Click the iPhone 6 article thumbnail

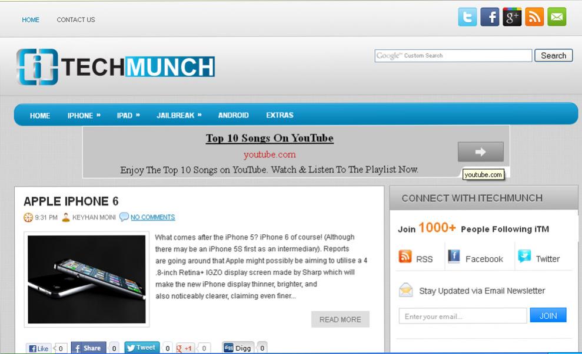[87, 279]
